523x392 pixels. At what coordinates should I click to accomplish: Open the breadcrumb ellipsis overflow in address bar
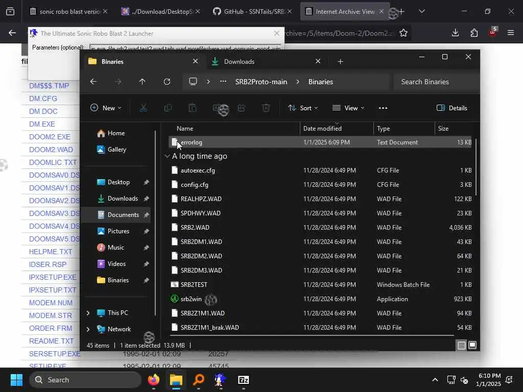click(x=223, y=82)
